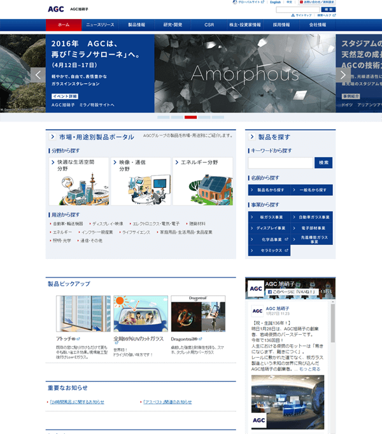The image size is (382, 434).
Task: Go to next carousel slide arrow
Action: (x=343, y=75)
